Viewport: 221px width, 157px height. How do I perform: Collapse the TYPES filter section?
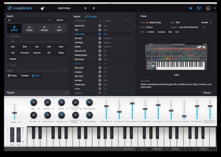tap(11, 42)
